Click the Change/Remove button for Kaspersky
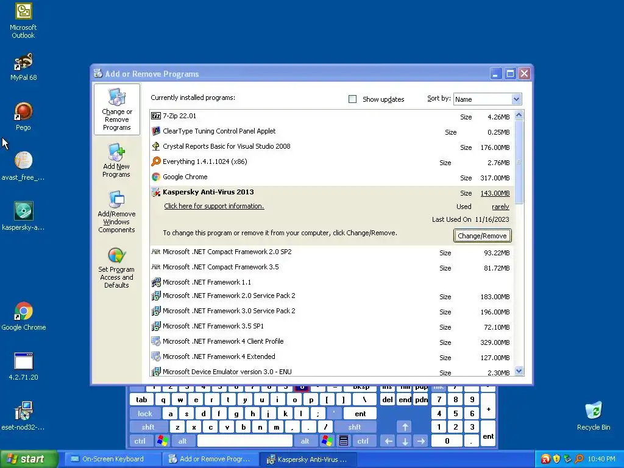 (x=483, y=236)
